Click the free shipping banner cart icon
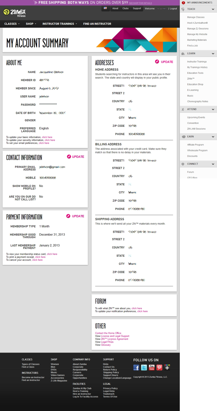This screenshot has height=411, width=217. tap(35, 2)
